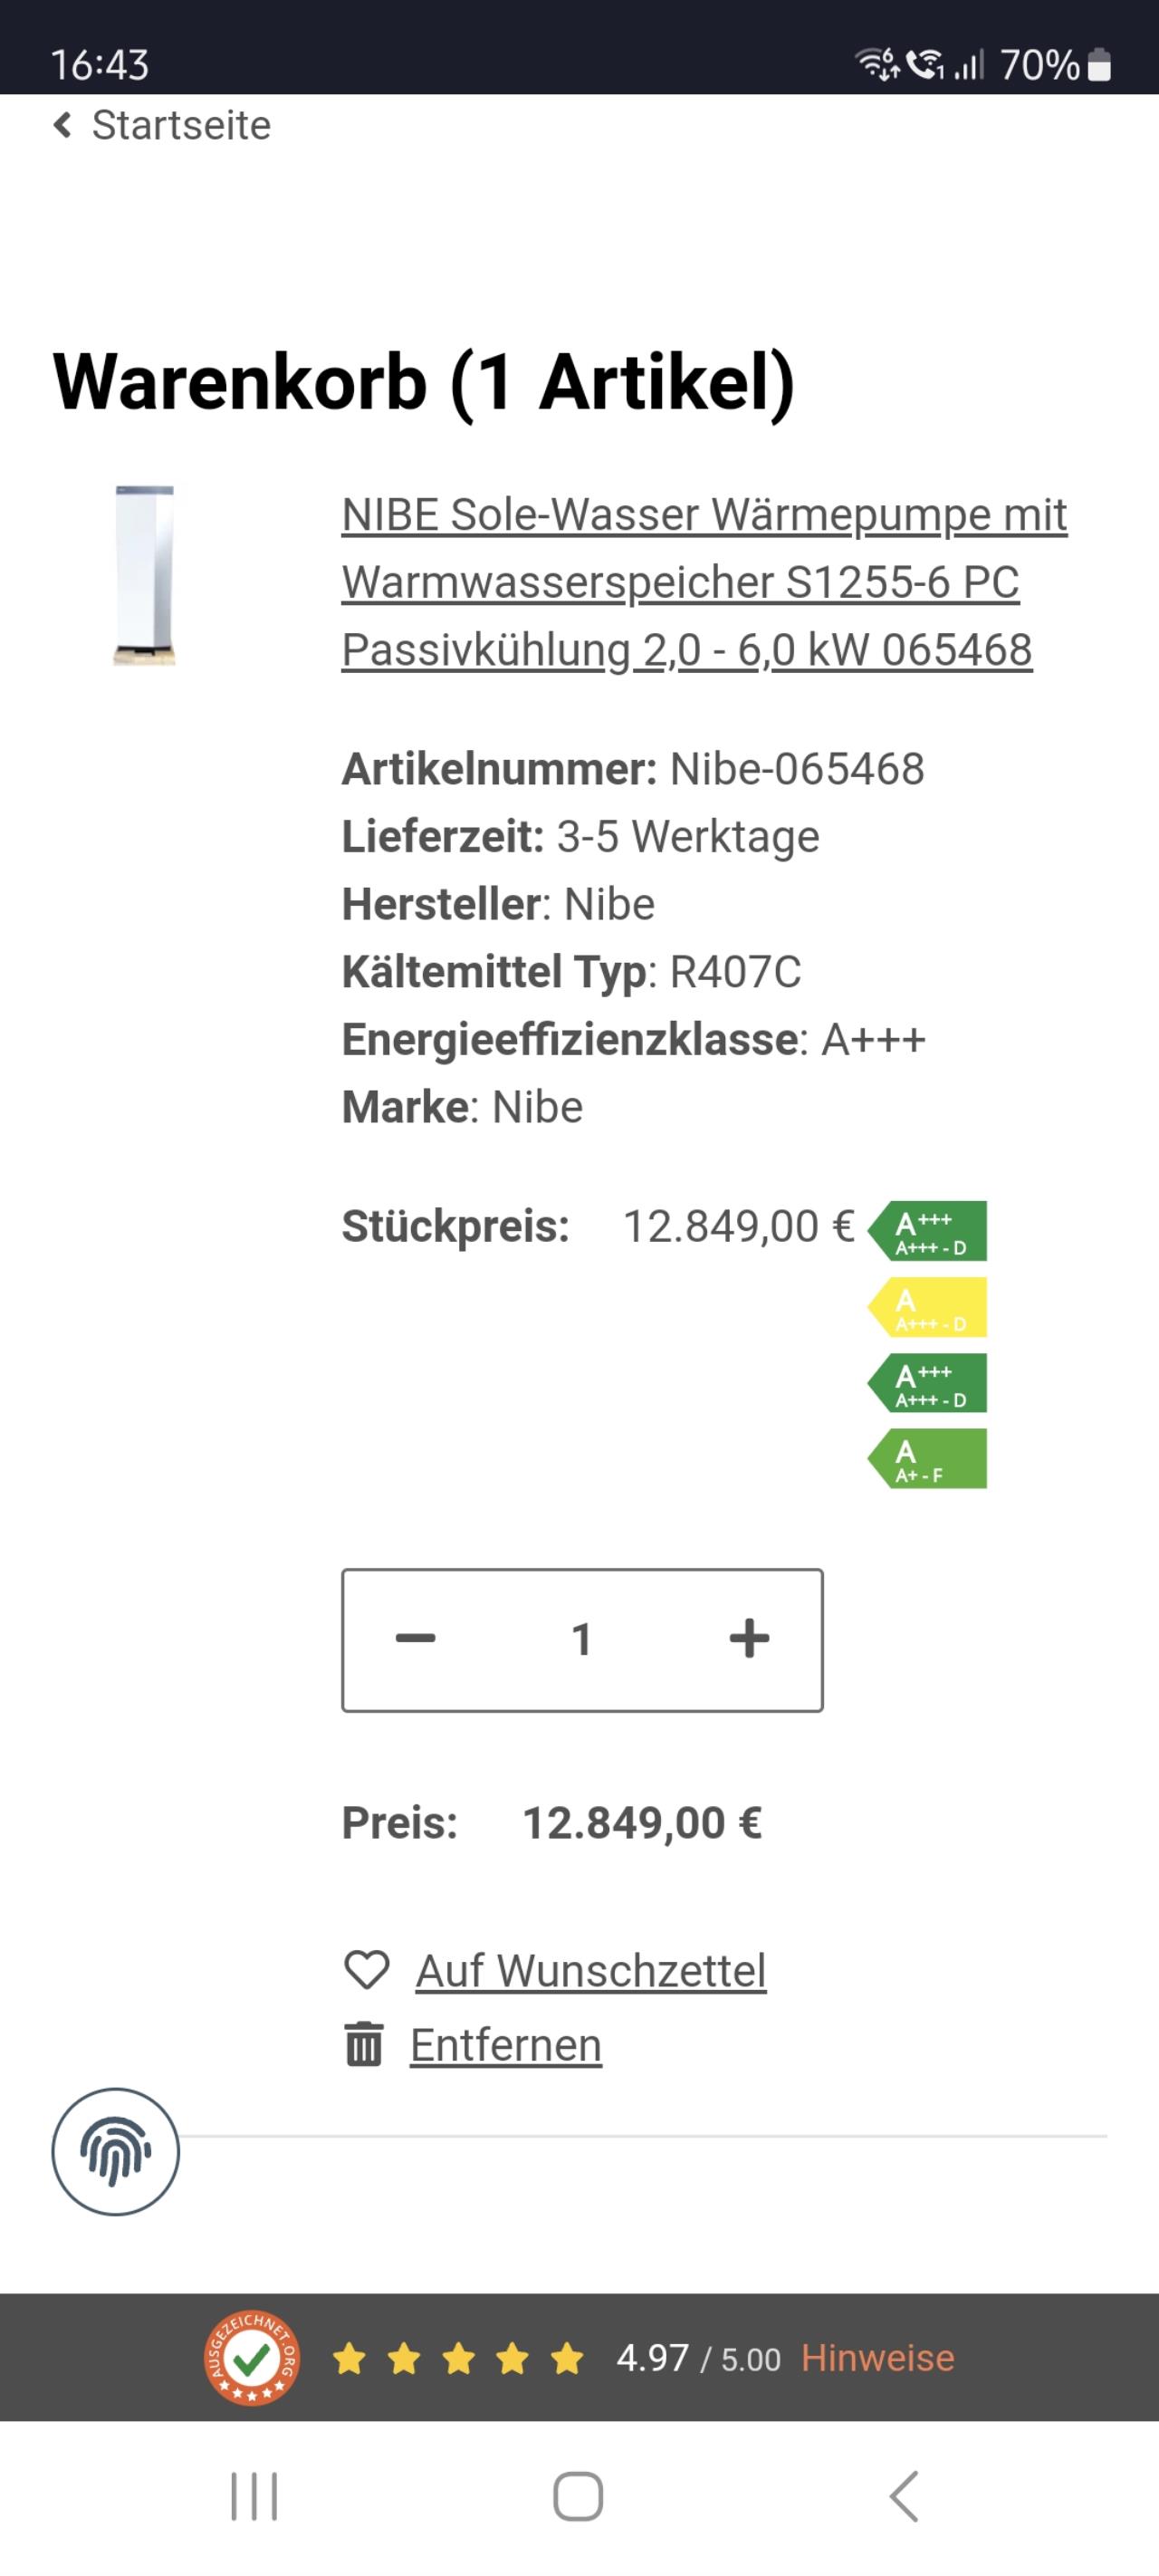Click the first green A+++ energy label
The width and height of the screenshot is (1159, 2576).
927,1231
